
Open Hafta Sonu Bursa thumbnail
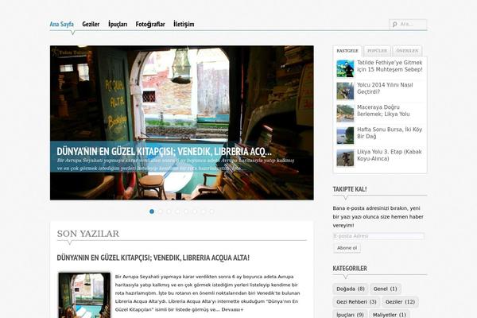pyautogui.click(x=345, y=135)
